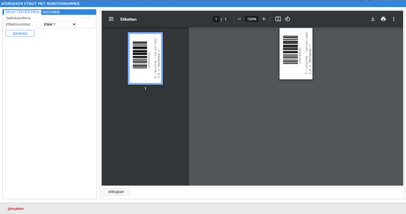Download the Etiketten PDF
The height and width of the screenshot is (214, 406).
[373, 19]
